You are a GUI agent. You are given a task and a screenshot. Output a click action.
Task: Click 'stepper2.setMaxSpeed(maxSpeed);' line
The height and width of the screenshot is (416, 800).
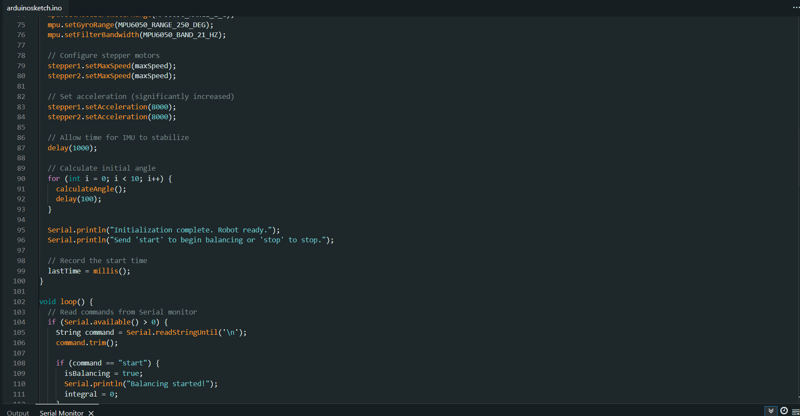112,76
